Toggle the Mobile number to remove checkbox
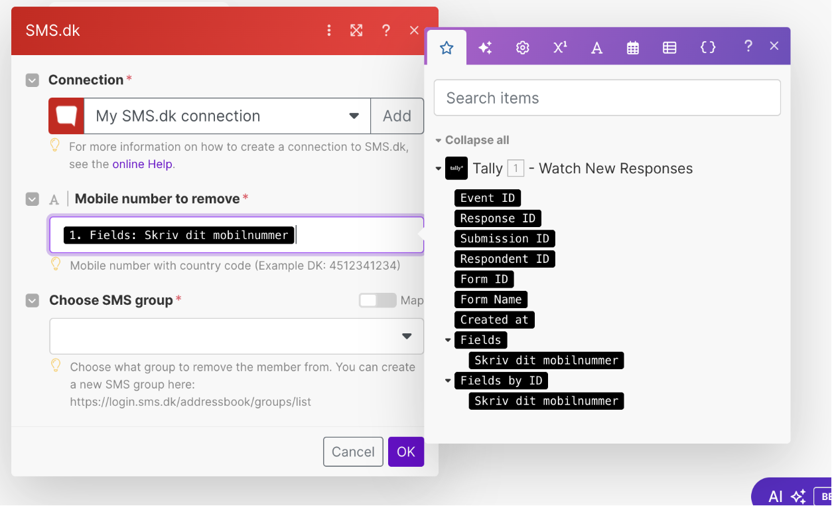The image size is (832, 506). pos(33,199)
